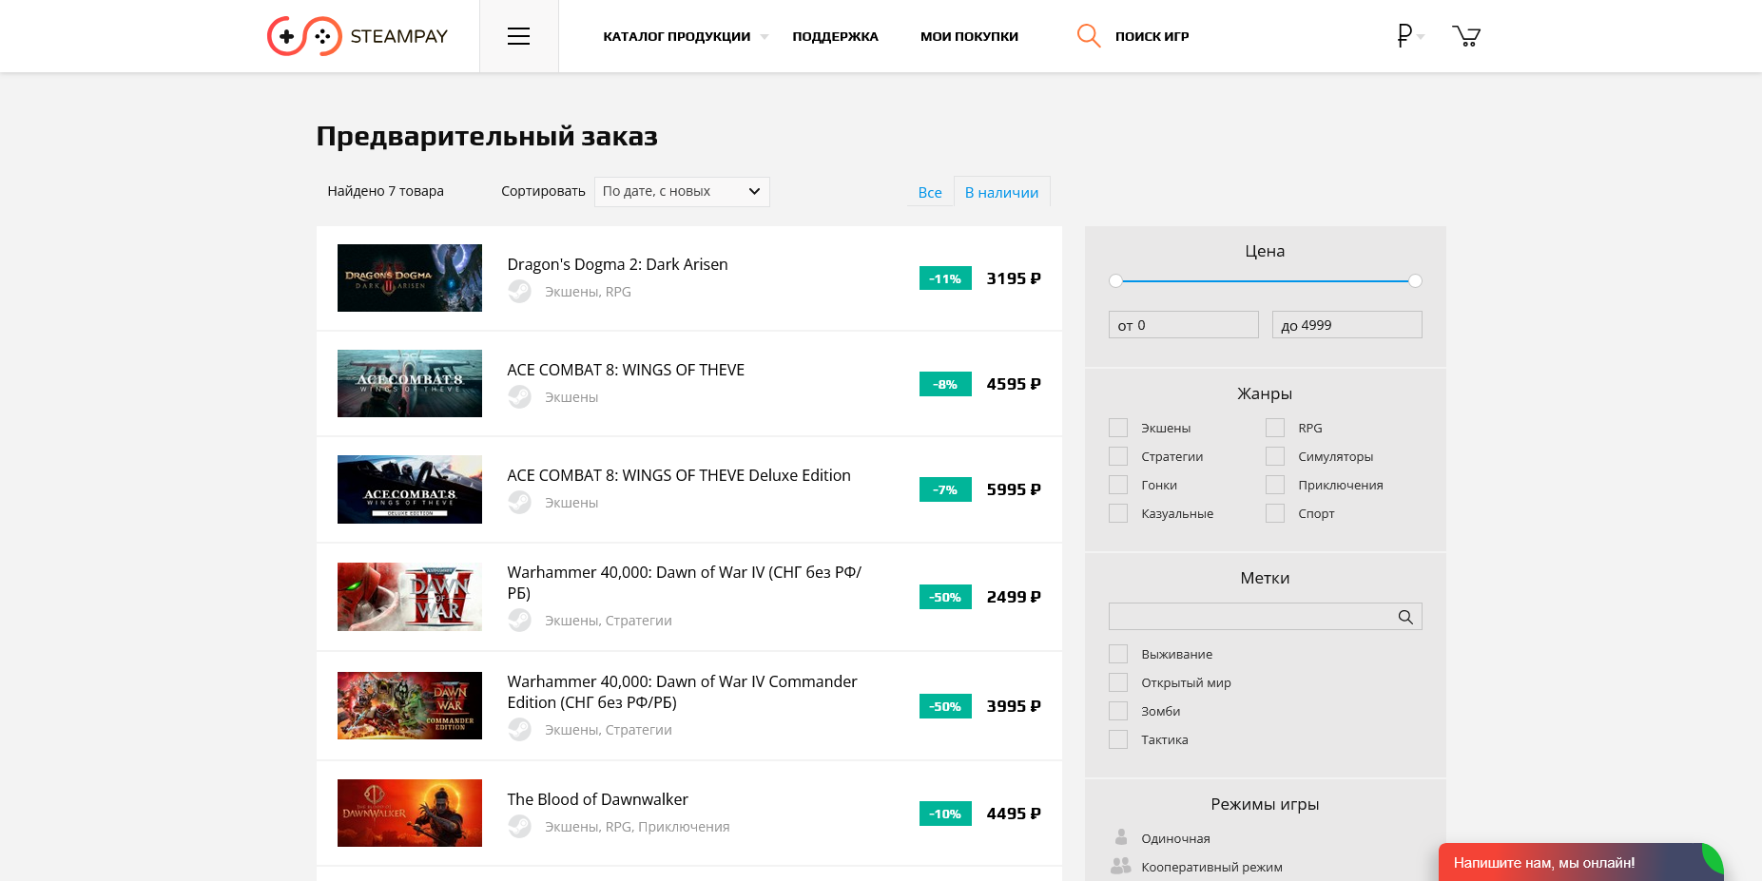Open the Dragon's Dogma 2: Dark Arisen title
This screenshot has width=1762, height=881.
(617, 264)
